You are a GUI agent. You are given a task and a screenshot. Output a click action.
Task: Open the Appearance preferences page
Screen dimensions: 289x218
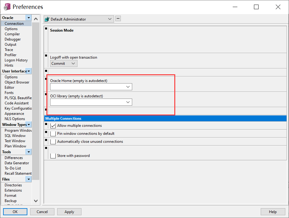tap(14, 114)
